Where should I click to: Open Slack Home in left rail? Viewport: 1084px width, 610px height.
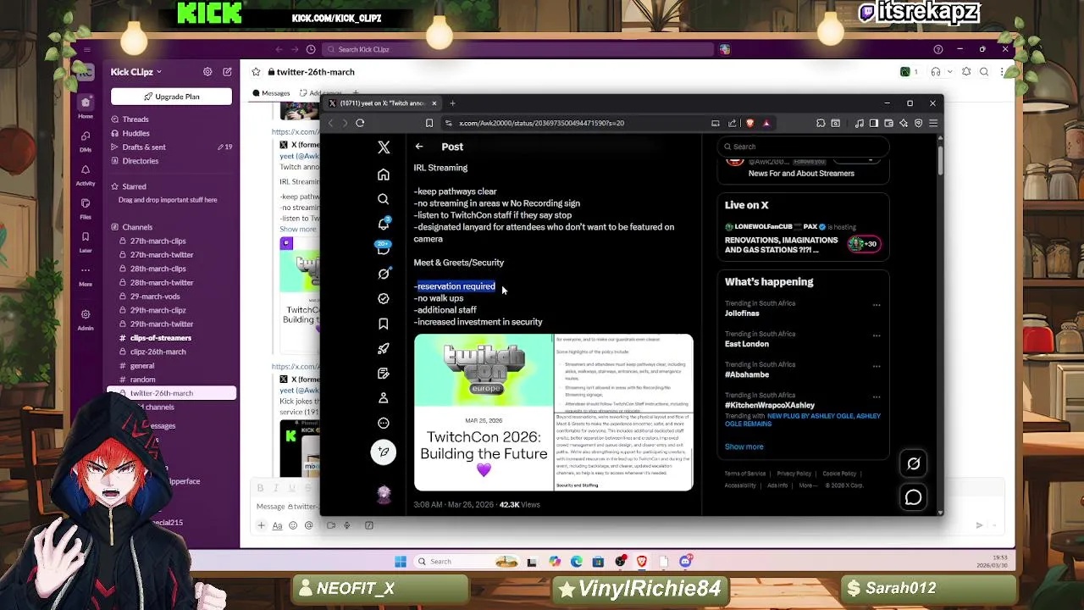(86, 107)
